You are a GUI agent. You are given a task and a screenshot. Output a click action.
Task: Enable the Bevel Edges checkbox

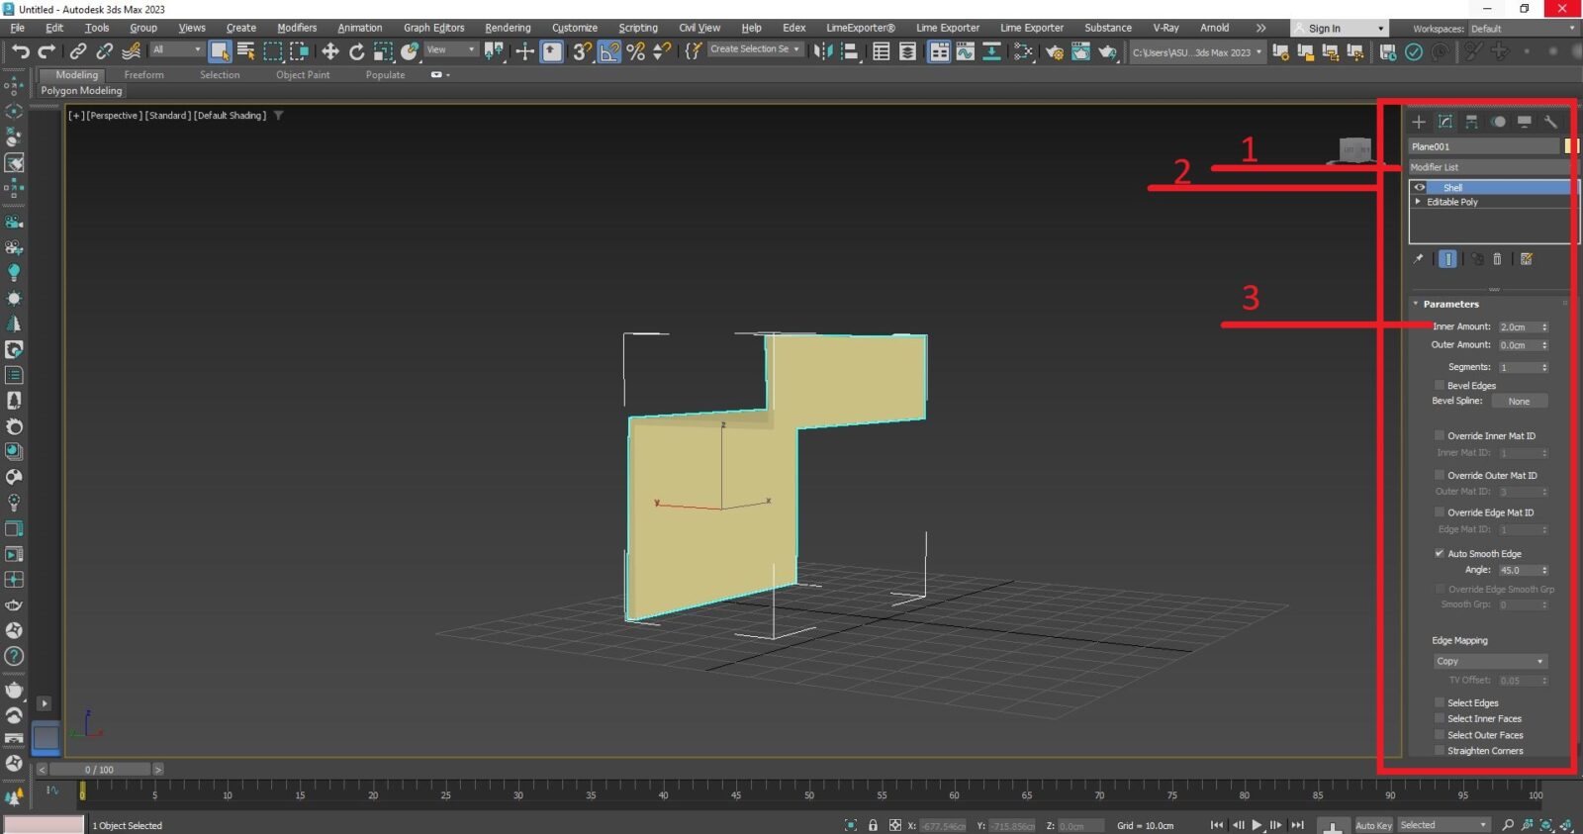(1440, 386)
